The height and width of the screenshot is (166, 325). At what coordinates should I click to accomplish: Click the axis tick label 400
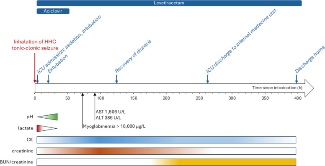click(298, 98)
